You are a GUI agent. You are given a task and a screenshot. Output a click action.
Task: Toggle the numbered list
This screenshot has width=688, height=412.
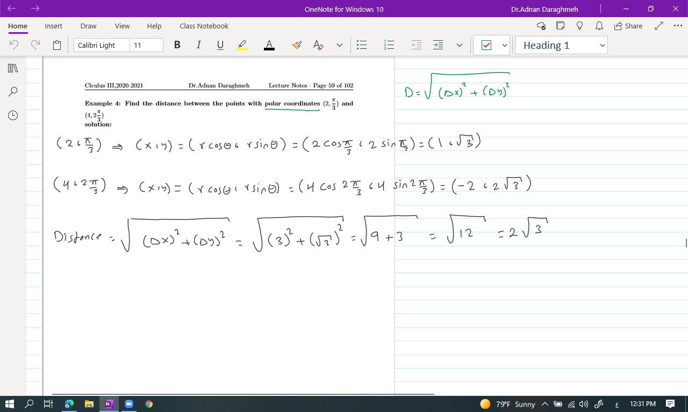[390, 46]
